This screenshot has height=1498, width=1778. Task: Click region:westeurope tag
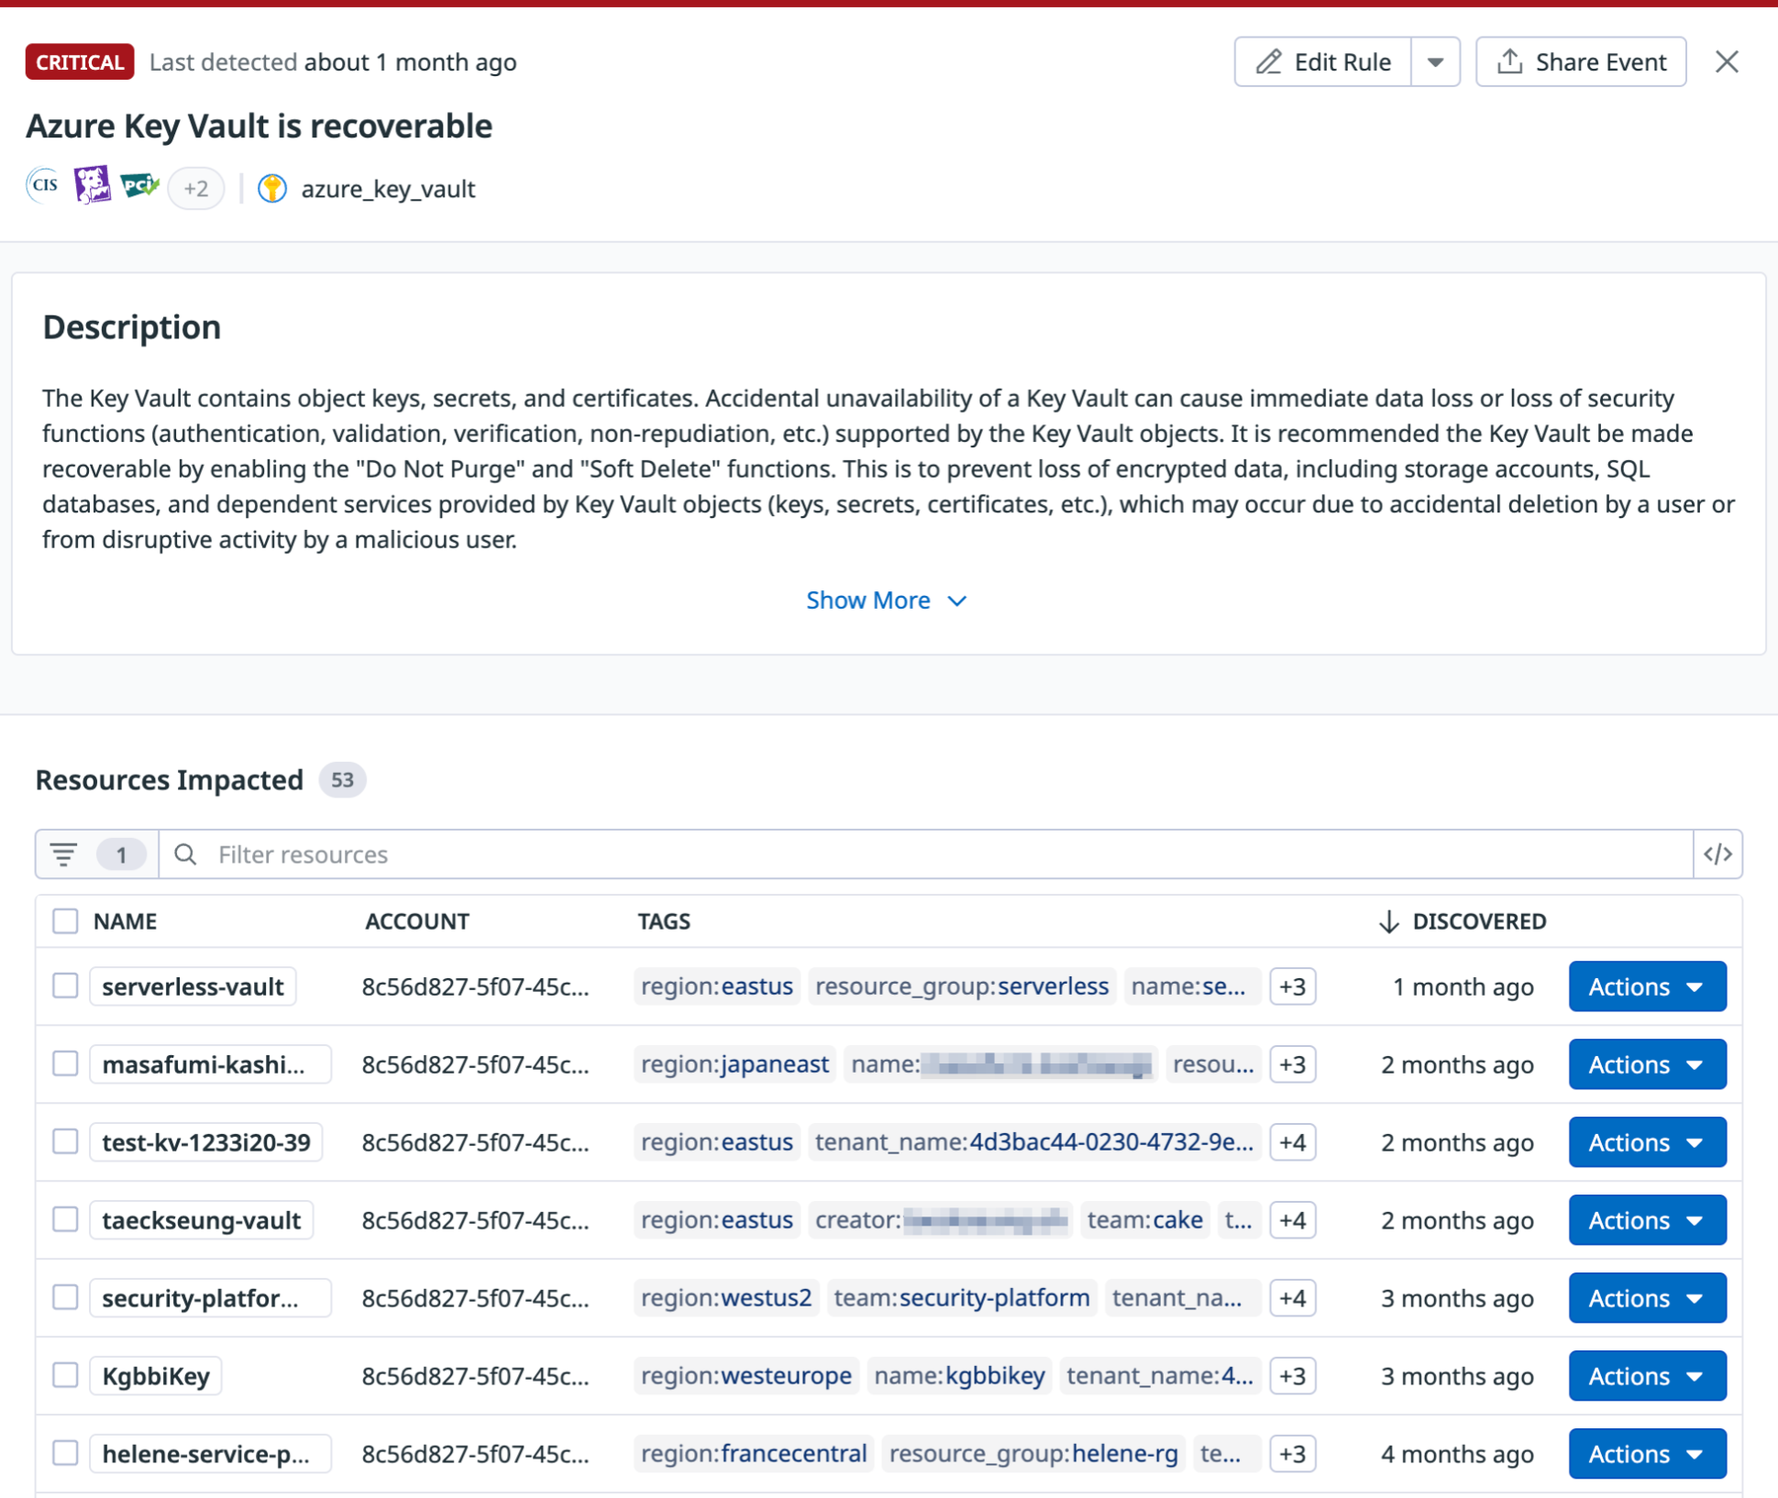click(x=746, y=1376)
